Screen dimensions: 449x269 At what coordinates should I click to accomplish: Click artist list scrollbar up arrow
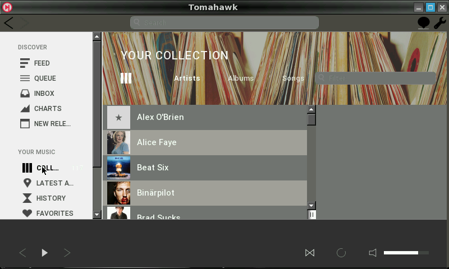pyautogui.click(x=311, y=109)
